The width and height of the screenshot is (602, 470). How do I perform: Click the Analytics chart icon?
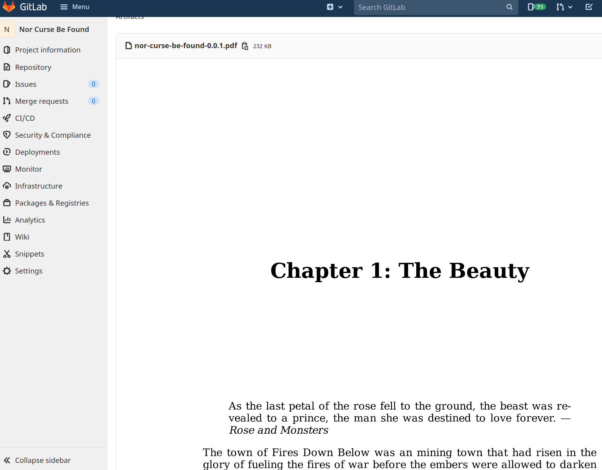pos(7,220)
